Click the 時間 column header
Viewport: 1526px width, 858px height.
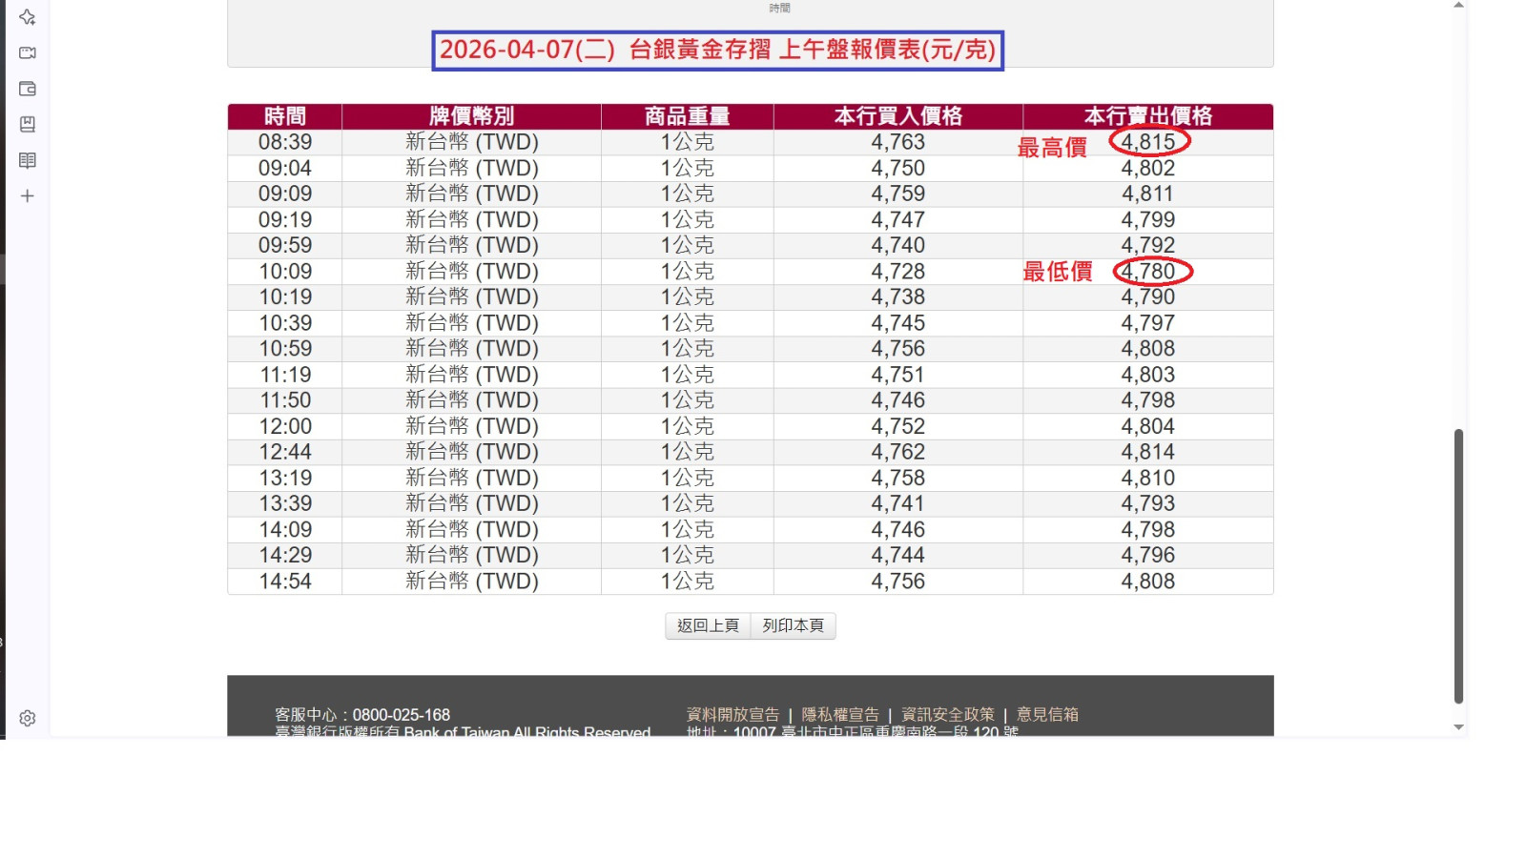point(284,115)
